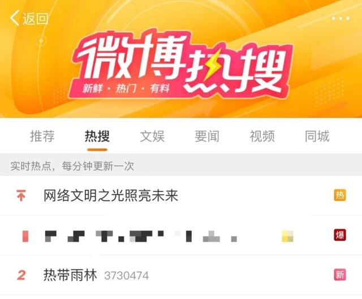The image size is (362, 299).
Task: Tap the back chevron arrow icon
Action: [x=14, y=18]
